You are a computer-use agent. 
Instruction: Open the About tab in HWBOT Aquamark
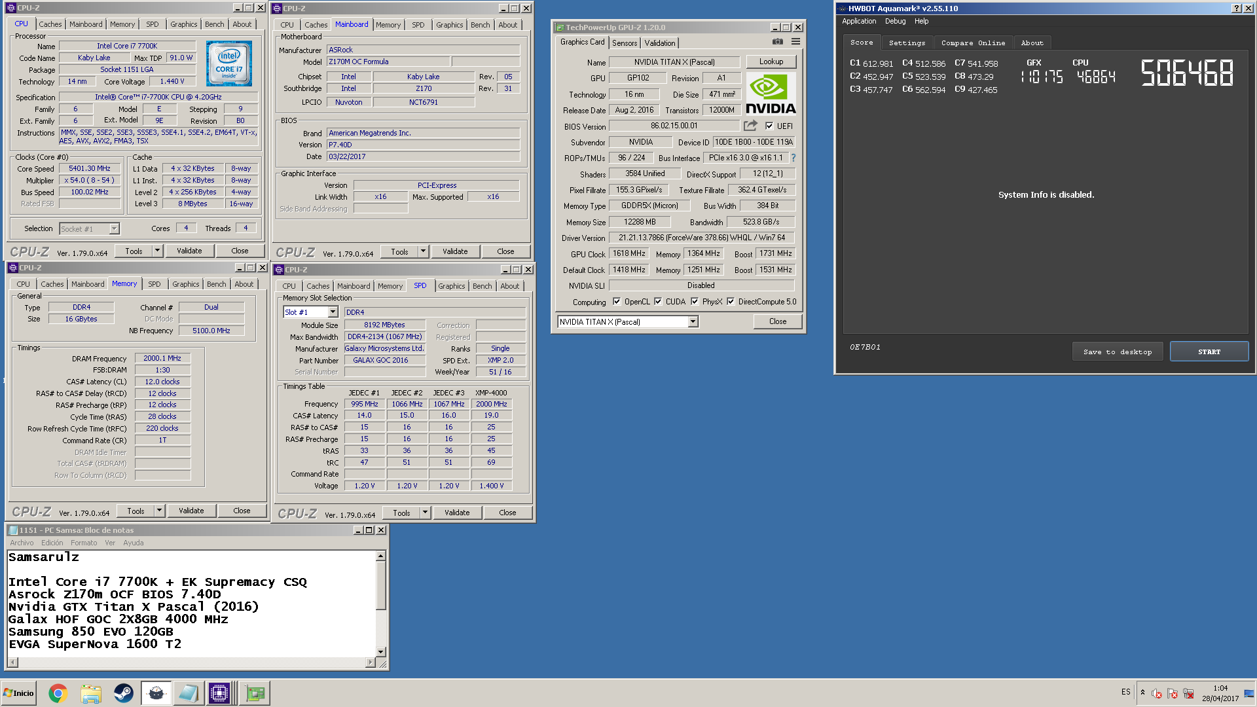coord(1032,43)
